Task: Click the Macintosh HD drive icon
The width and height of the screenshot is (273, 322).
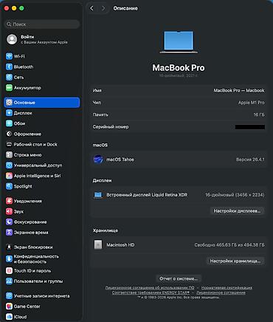Action: [98, 245]
